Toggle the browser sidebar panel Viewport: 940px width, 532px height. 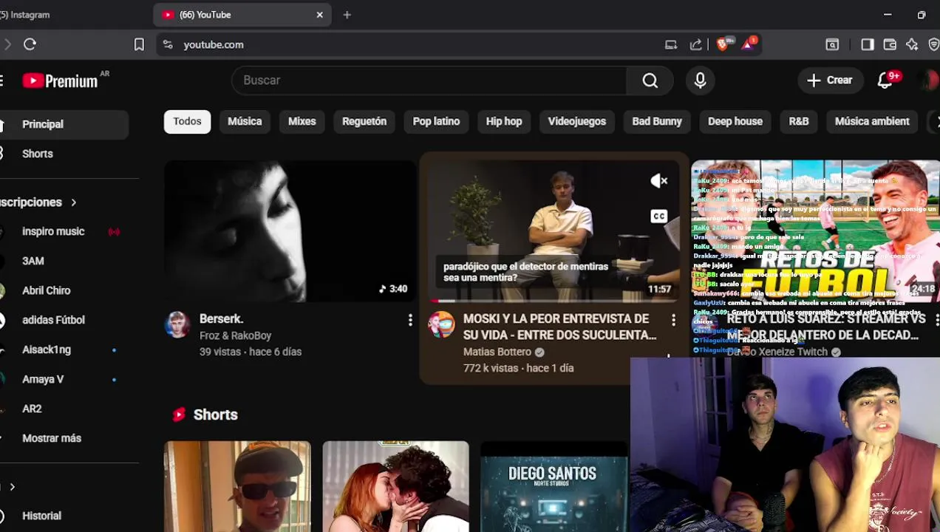click(868, 44)
